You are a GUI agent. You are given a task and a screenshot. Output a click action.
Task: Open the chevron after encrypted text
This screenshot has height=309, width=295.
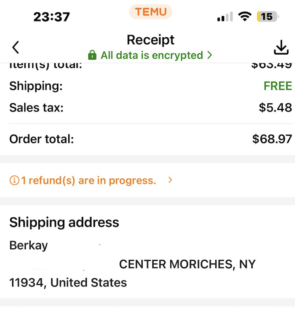(210, 55)
